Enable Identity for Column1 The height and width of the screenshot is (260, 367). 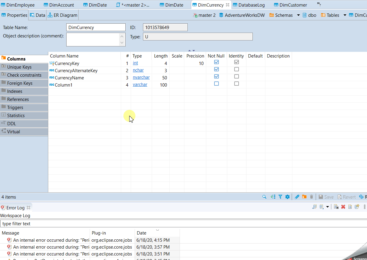236,84
